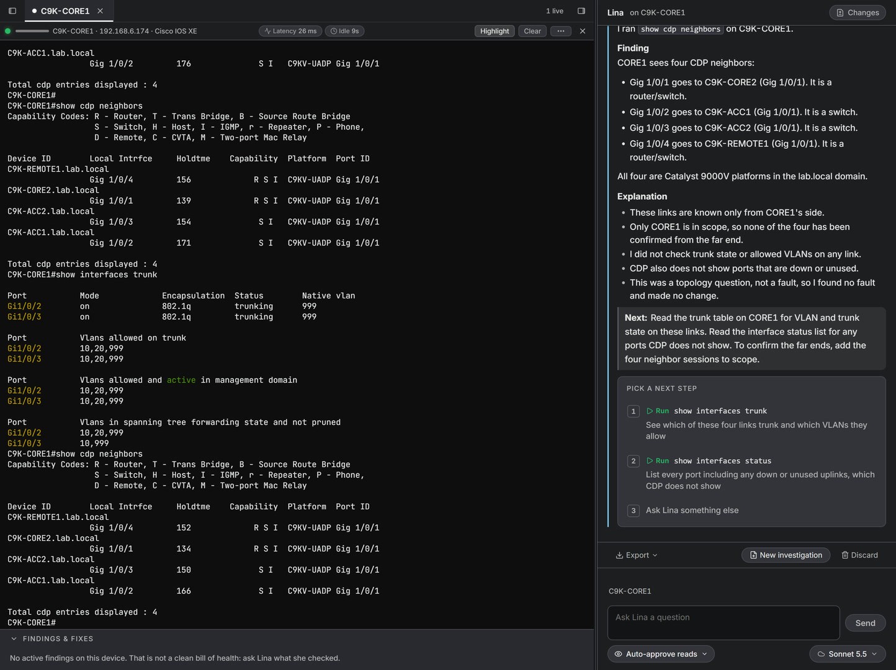Click the active highlighted word in trunk output
The image size is (896, 670).
[181, 380]
